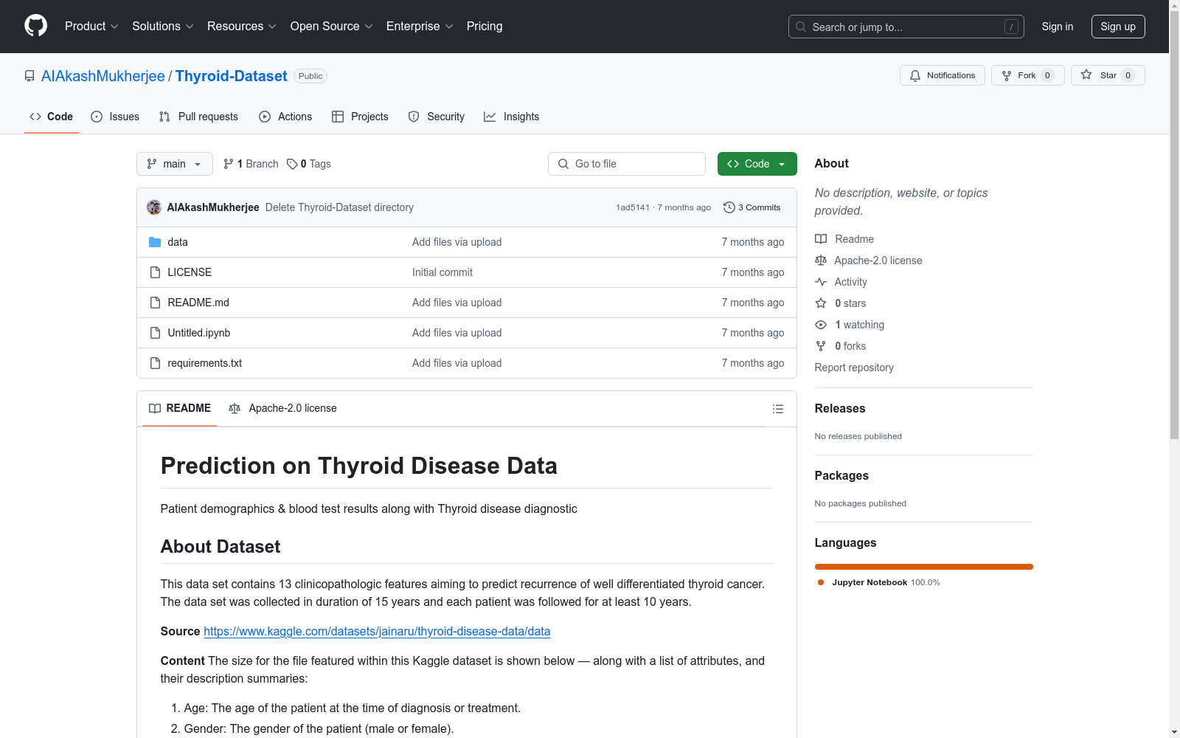
Task: Open the Releases heading link
Action: (840, 408)
